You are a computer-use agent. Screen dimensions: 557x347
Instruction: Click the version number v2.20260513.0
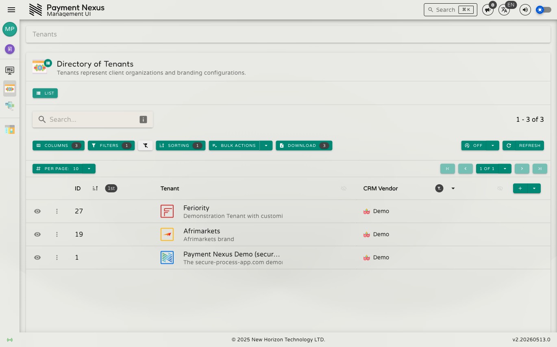point(531,340)
